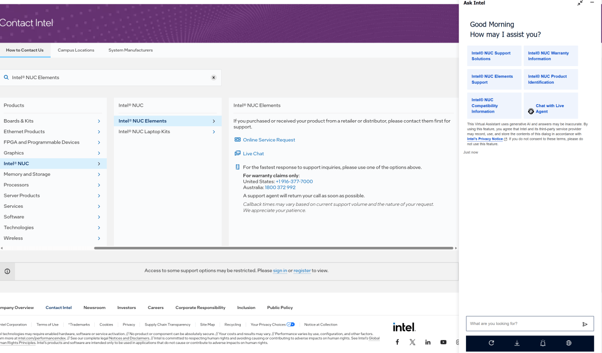602x353 pixels.
Task: Choose Intel NUC Warranty Information option
Action: point(550,56)
